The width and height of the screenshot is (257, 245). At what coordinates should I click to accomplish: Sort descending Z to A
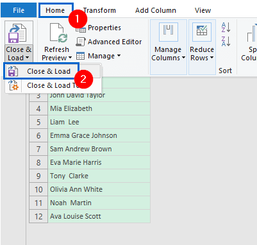coord(226,41)
